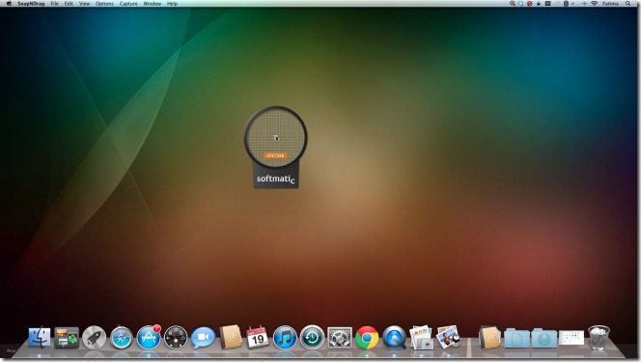
Task: Click red magnifier menu bar icon
Action: click(x=513, y=3)
